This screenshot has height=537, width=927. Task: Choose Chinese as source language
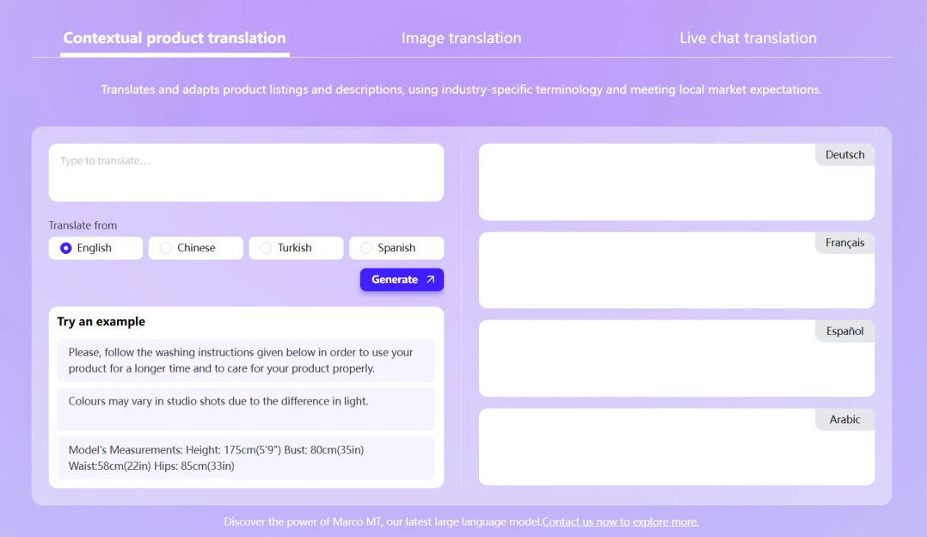pyautogui.click(x=196, y=248)
